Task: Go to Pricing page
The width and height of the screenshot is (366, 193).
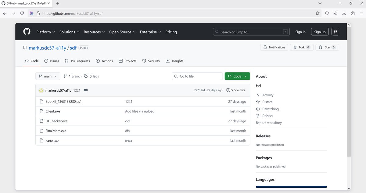Action: click(x=171, y=32)
